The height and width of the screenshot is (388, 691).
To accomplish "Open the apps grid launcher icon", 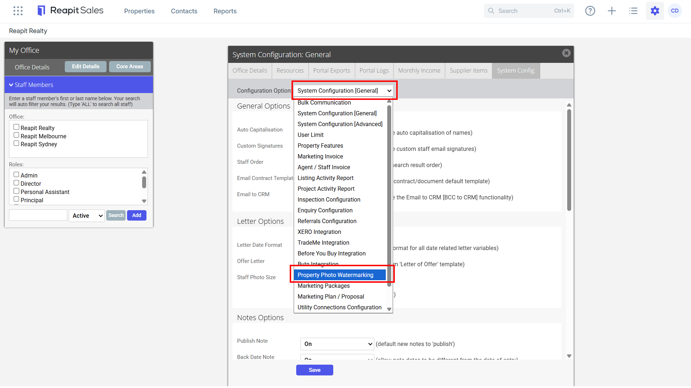I will coord(18,11).
